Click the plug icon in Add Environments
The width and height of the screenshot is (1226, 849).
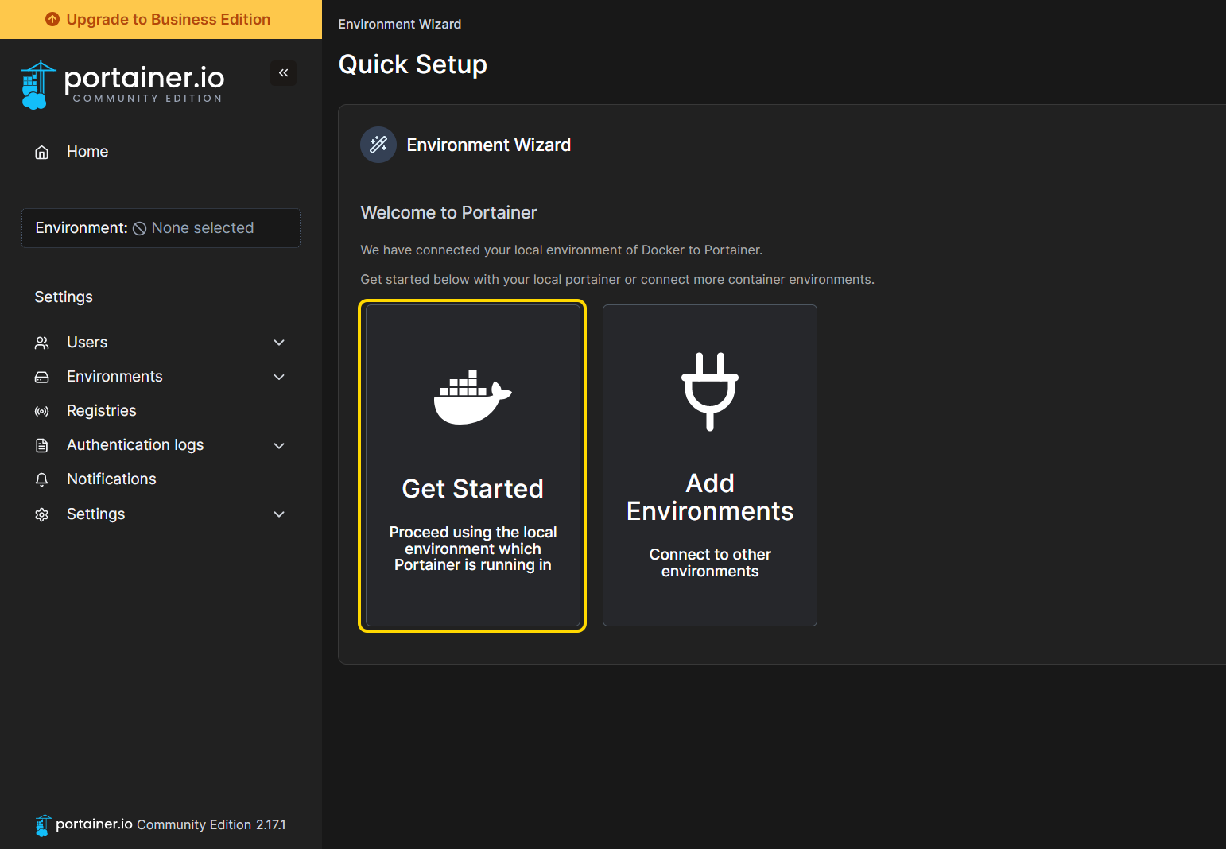coord(710,391)
